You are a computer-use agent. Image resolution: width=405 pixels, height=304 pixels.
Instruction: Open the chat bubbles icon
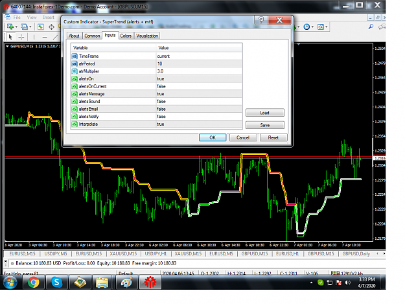[x=382, y=27]
